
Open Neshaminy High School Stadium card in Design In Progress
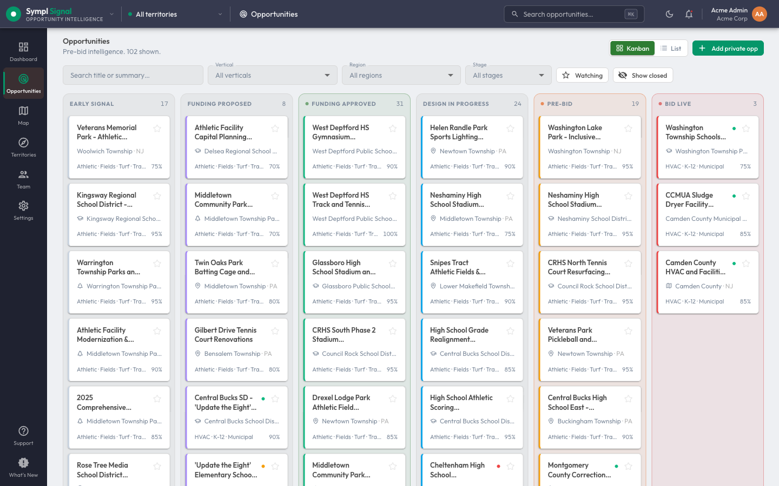pyautogui.click(x=472, y=215)
